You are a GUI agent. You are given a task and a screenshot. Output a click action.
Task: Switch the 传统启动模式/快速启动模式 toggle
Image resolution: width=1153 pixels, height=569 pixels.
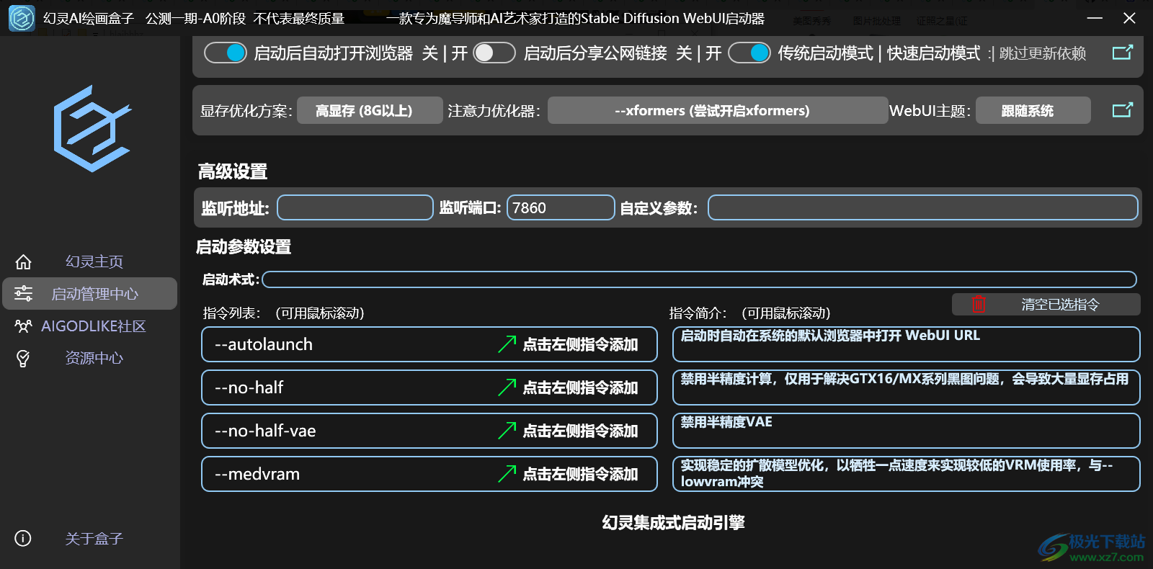point(749,53)
